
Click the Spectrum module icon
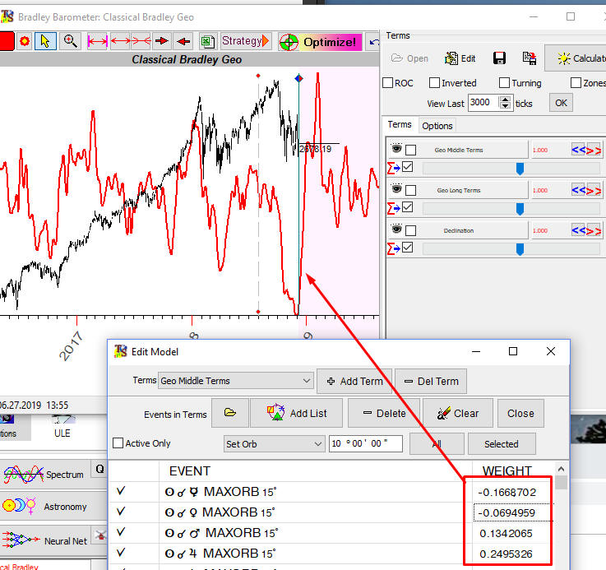click(23, 475)
